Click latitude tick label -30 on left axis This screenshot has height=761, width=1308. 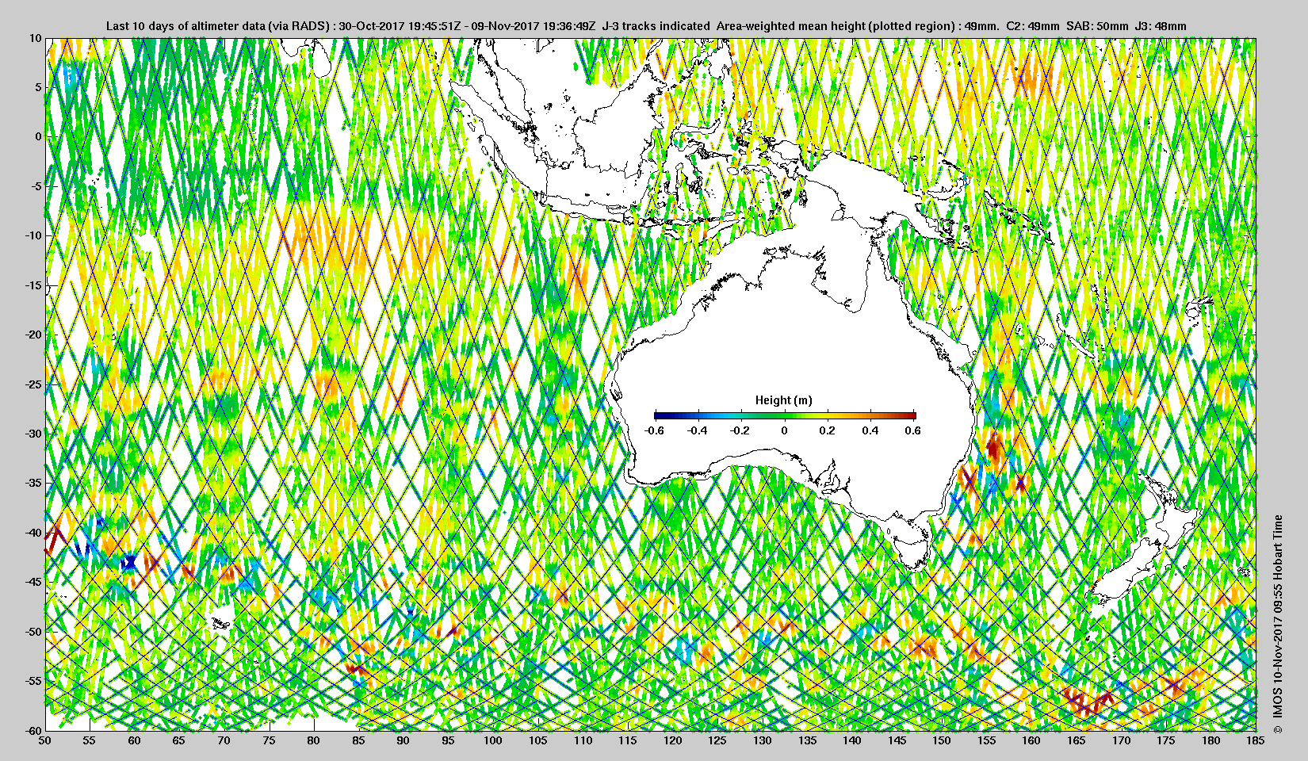pos(33,434)
